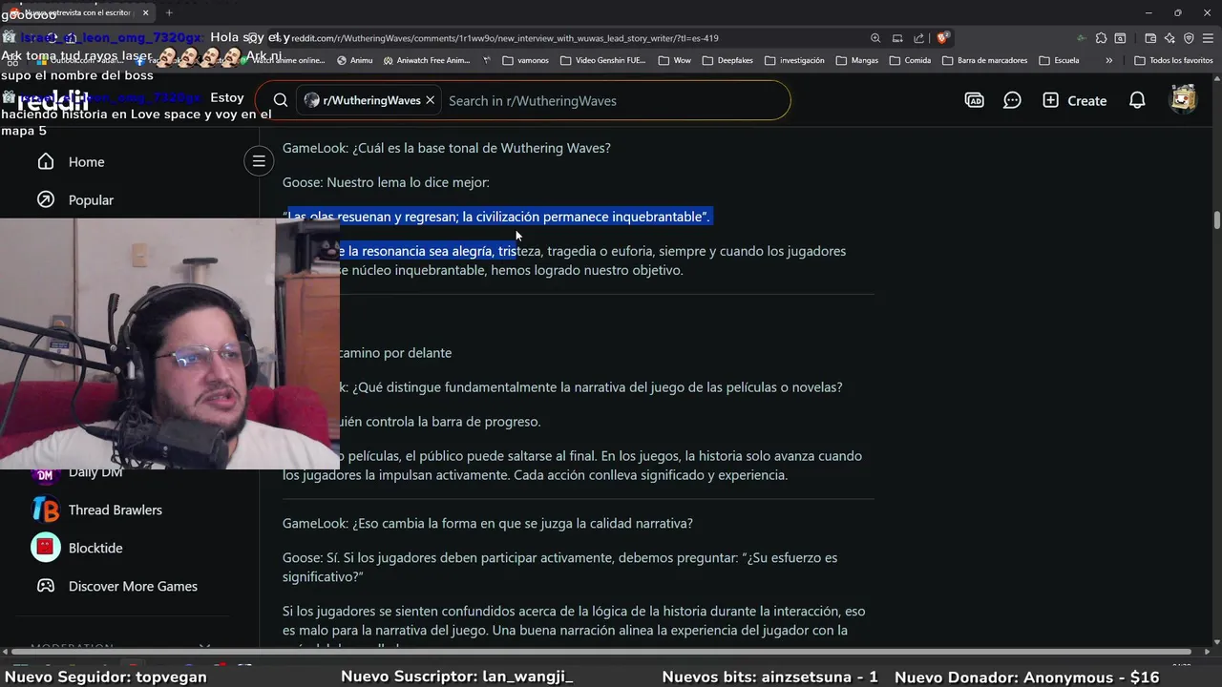The image size is (1222, 687).
Task: Click the highlighted Wuthering Waves motto quote
Action: click(x=496, y=217)
